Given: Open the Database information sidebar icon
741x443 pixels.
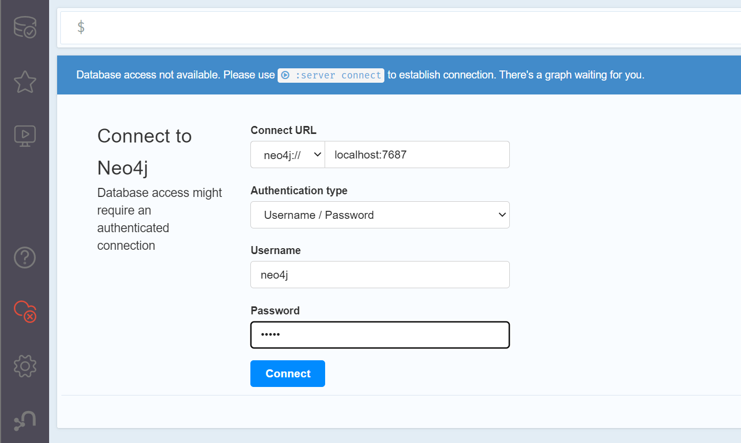Looking at the screenshot, I should (x=25, y=27).
